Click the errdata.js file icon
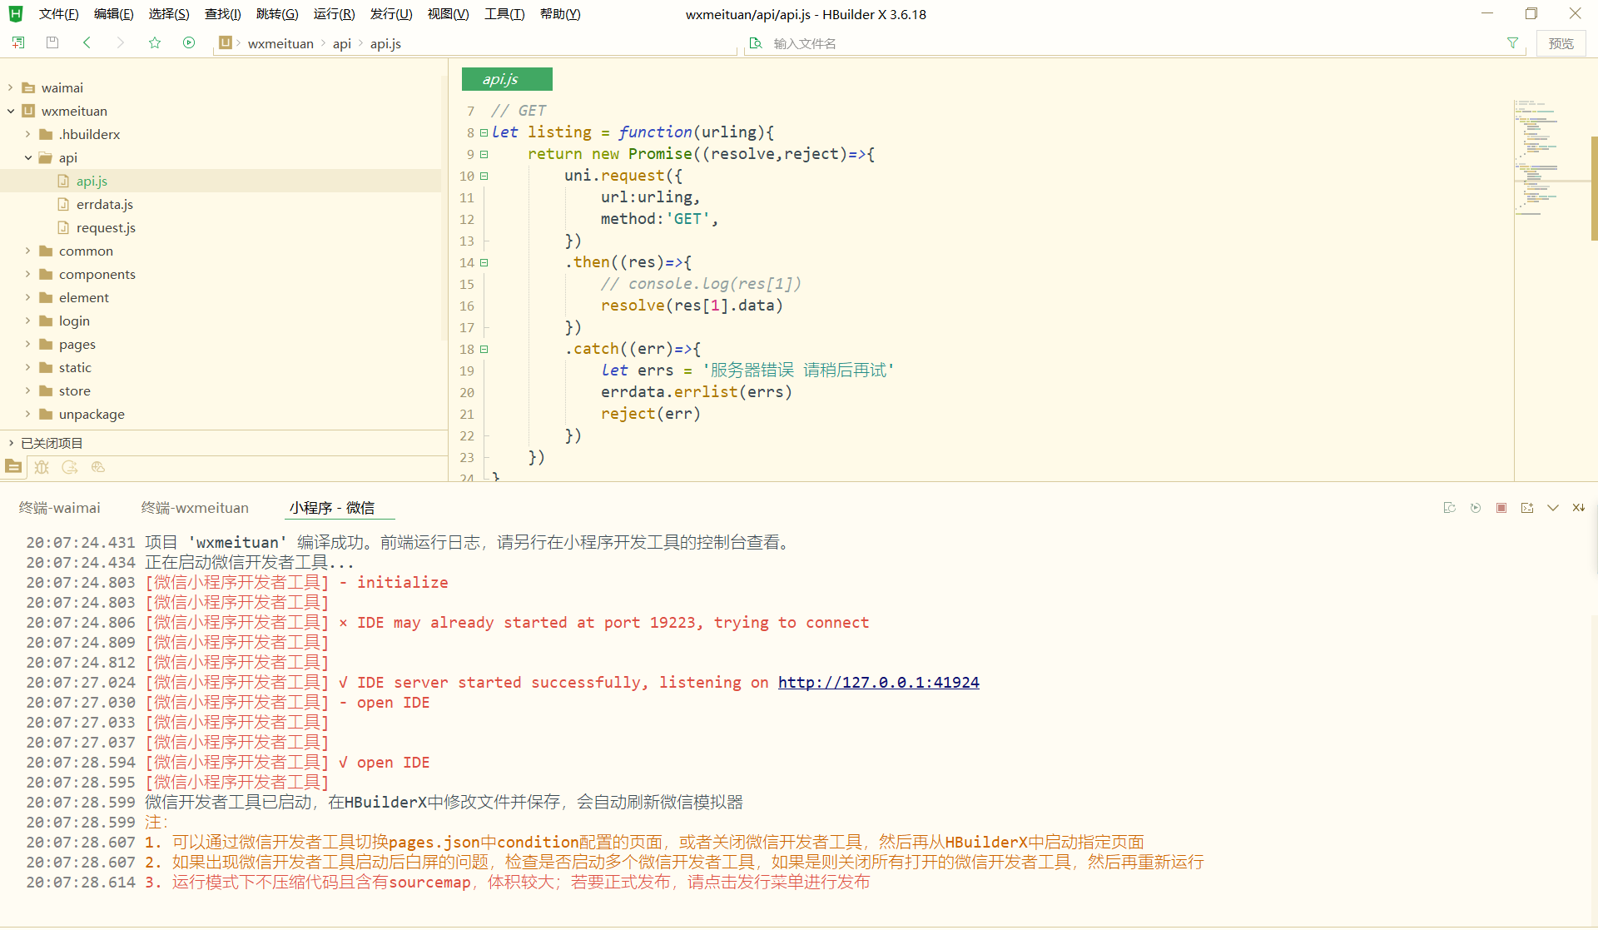 pos(63,204)
